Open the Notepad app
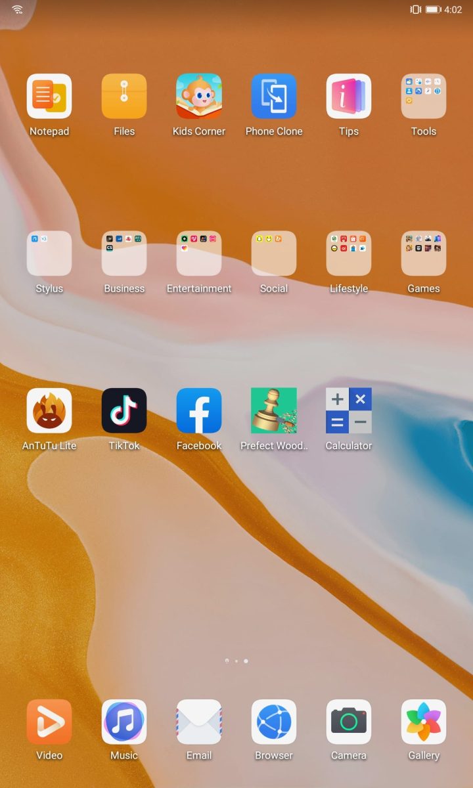 click(49, 97)
